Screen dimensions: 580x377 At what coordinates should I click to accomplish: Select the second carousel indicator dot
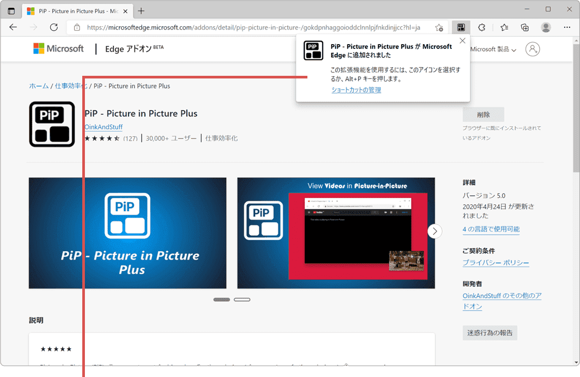[x=242, y=299]
